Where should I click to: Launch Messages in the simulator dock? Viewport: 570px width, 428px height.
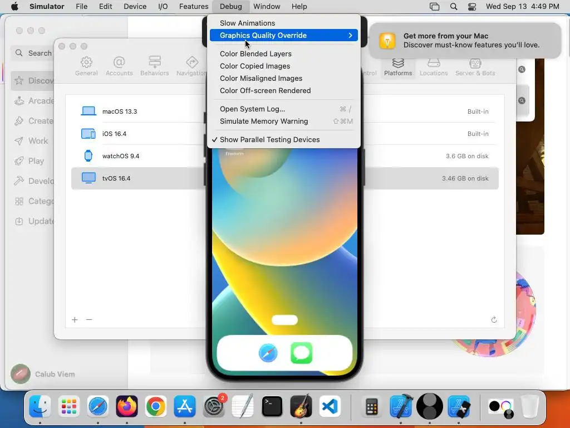click(301, 353)
